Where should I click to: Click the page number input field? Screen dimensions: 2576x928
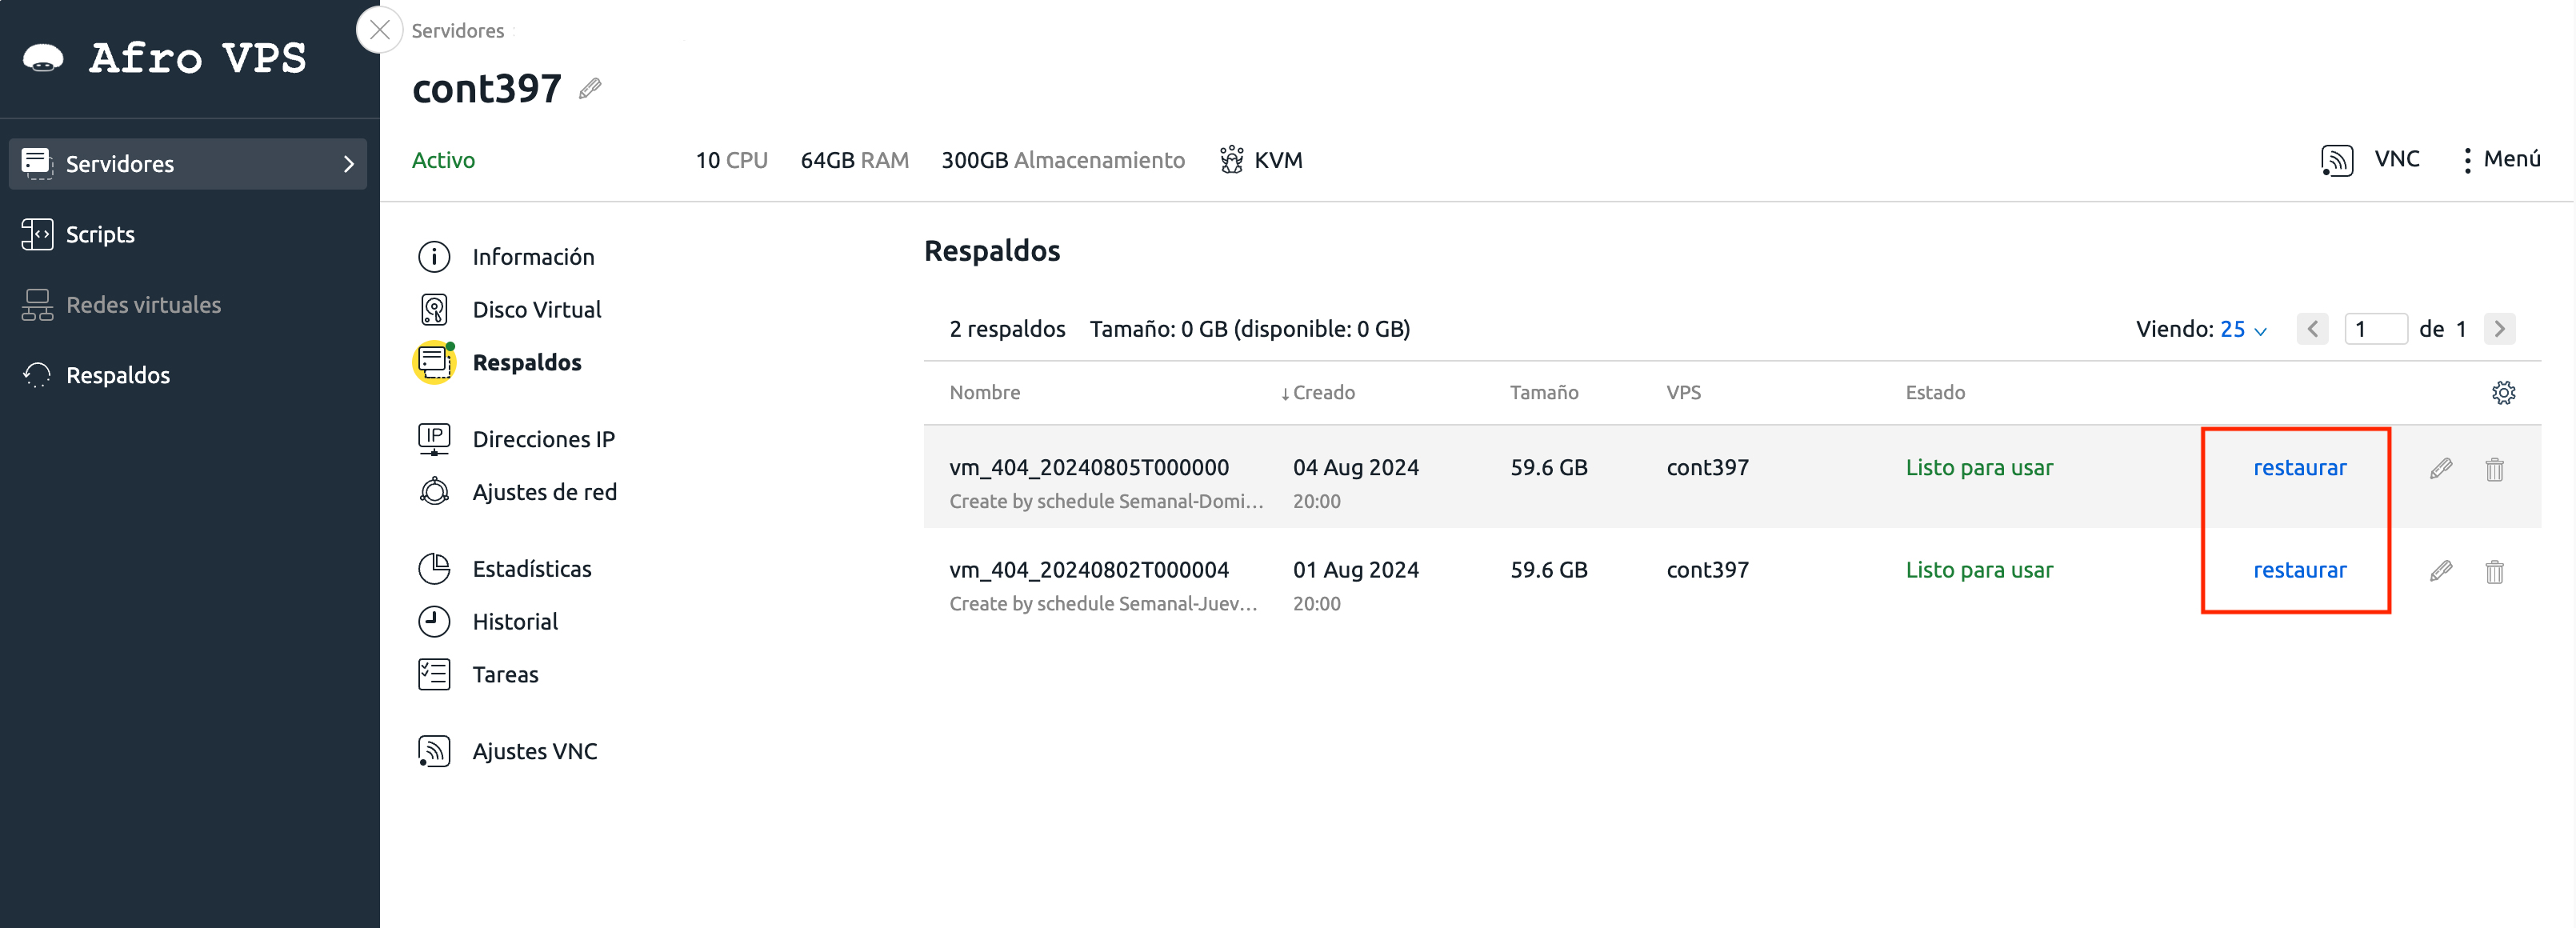(2376, 329)
